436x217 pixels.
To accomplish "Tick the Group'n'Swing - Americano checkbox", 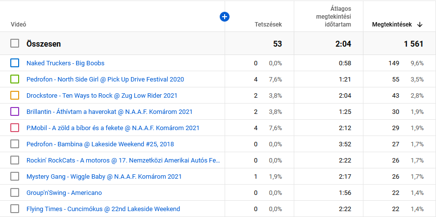I will tap(15, 192).
